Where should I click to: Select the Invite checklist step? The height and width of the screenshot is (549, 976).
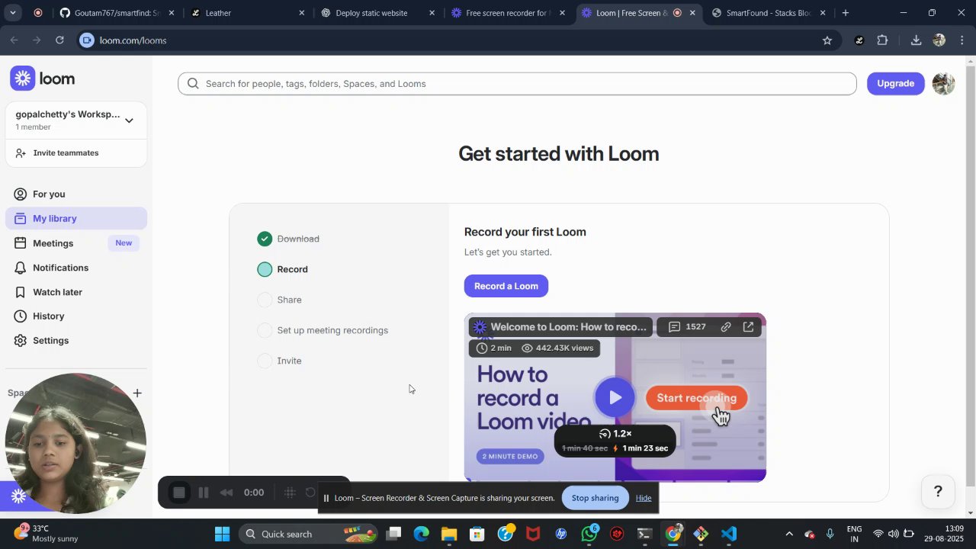[x=279, y=361]
